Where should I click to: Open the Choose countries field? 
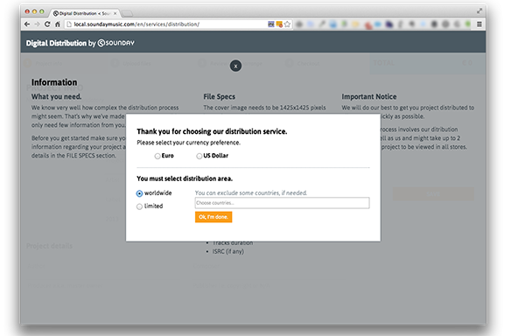coord(283,203)
